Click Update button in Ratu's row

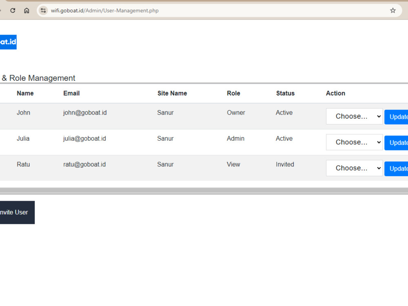pyautogui.click(x=396, y=169)
